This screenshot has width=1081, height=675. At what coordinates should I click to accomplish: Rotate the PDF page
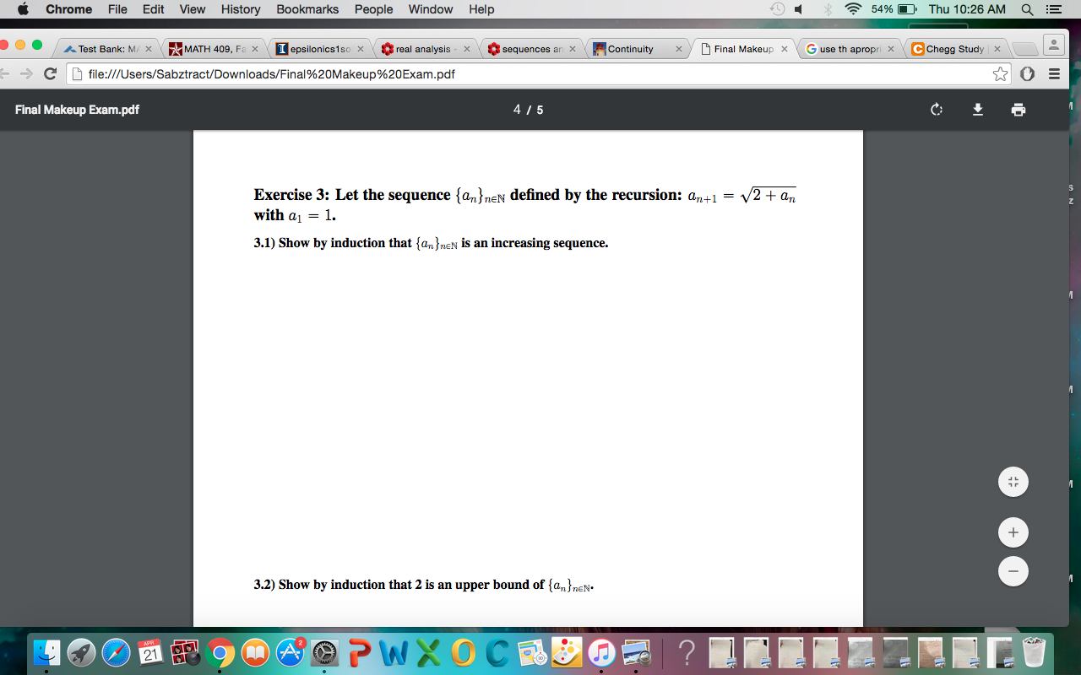(935, 110)
